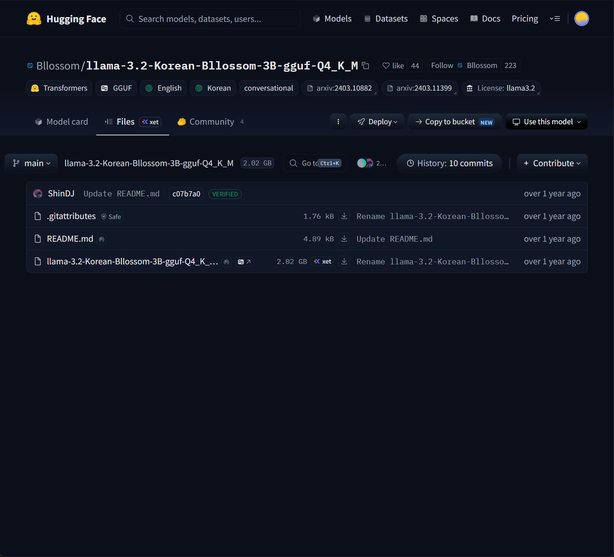Expand the Contribute dropdown
The height and width of the screenshot is (557, 614).
[x=552, y=163]
